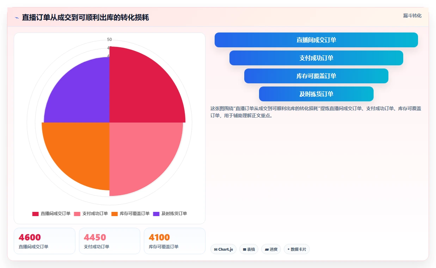The width and height of the screenshot is (436, 268).
Task: Click the 进度 tag chip
Action: [271, 249]
